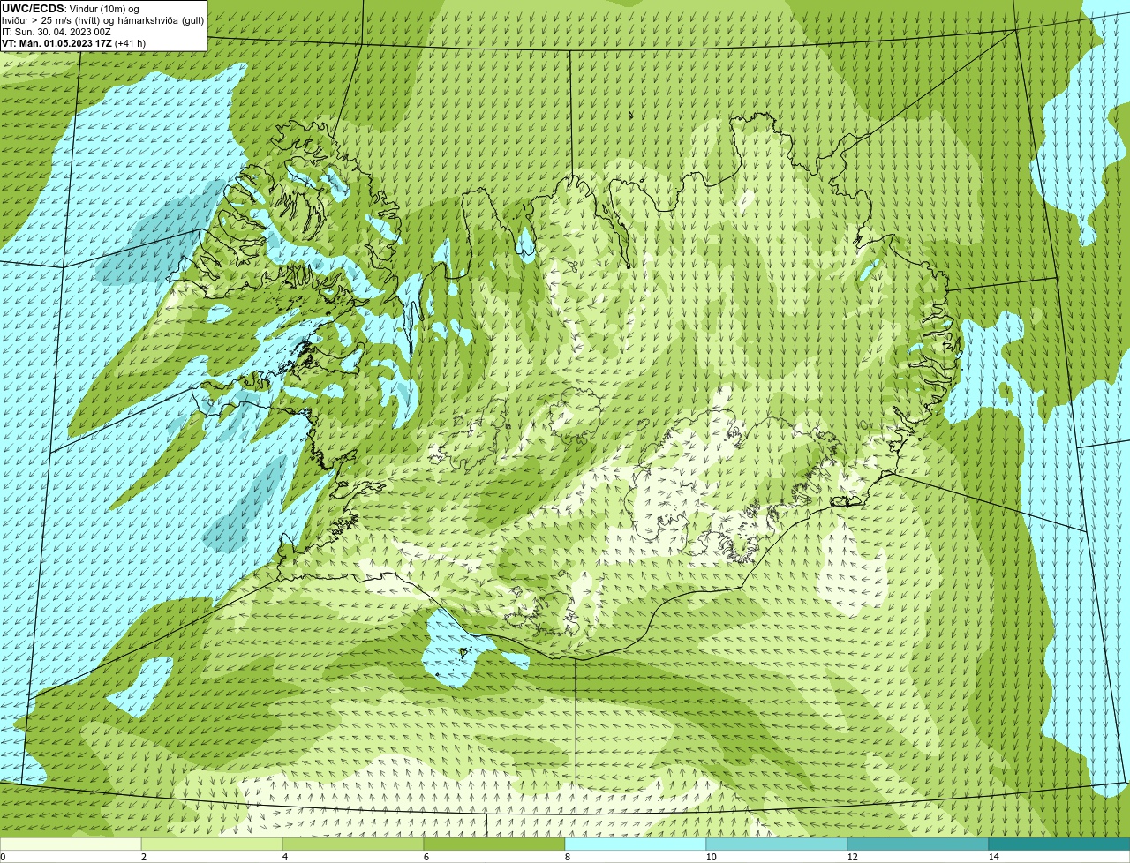Select the 10–12 m/s cyan color segment
The width and height of the screenshot is (1130, 863).
(x=777, y=844)
